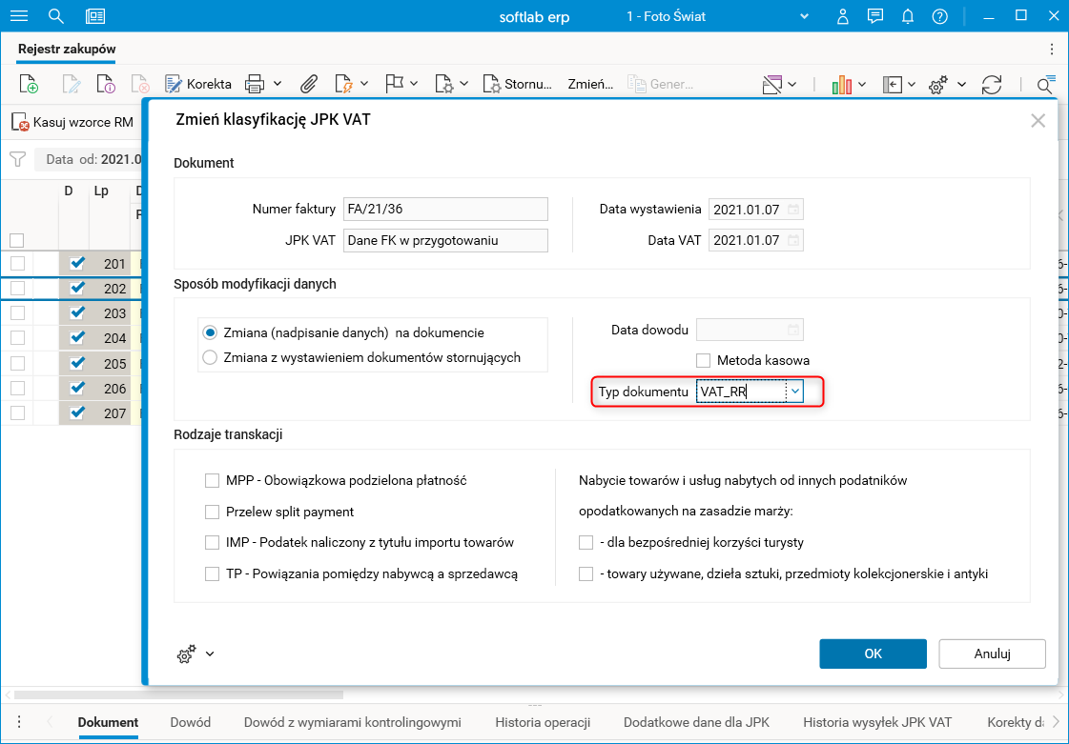The image size is (1069, 744).
Task: Switch to the Dowód tab
Action: pos(190,722)
